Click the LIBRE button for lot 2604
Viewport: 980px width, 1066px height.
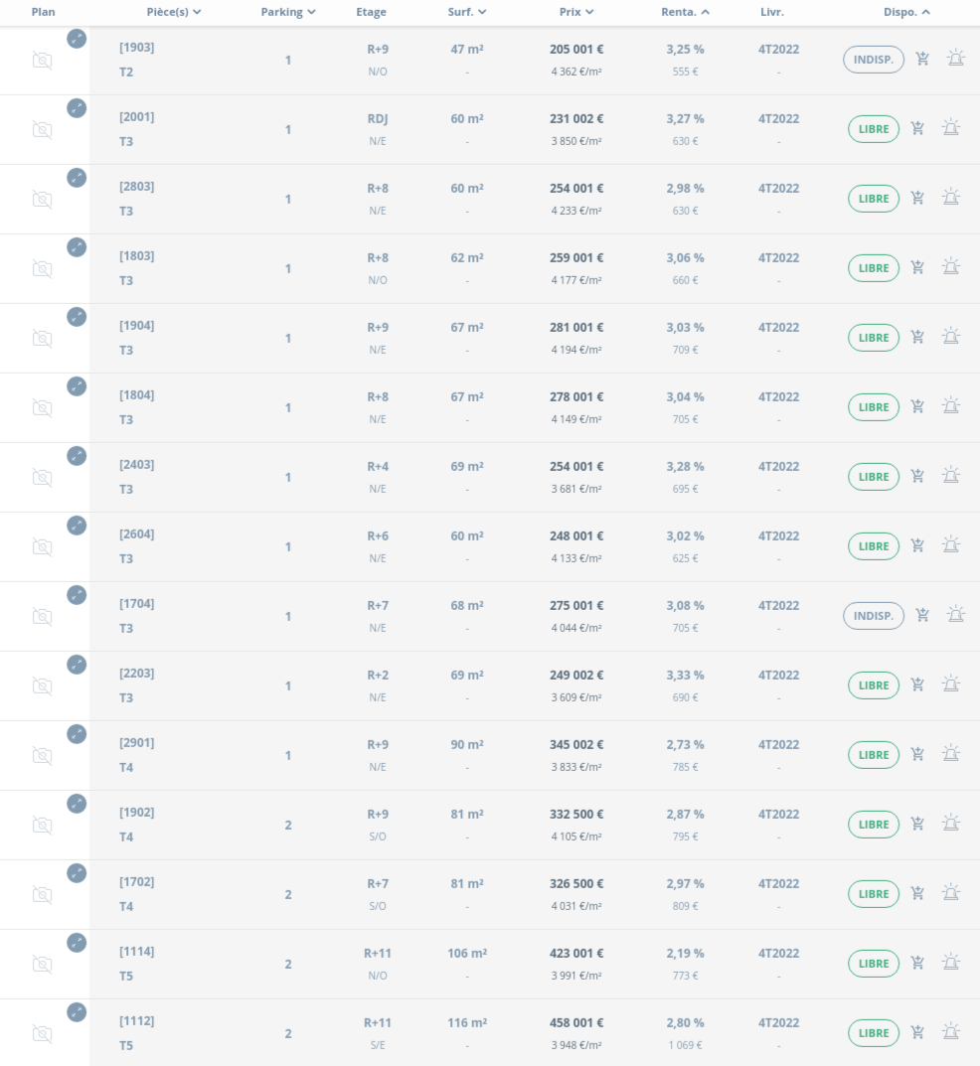pyautogui.click(x=874, y=546)
